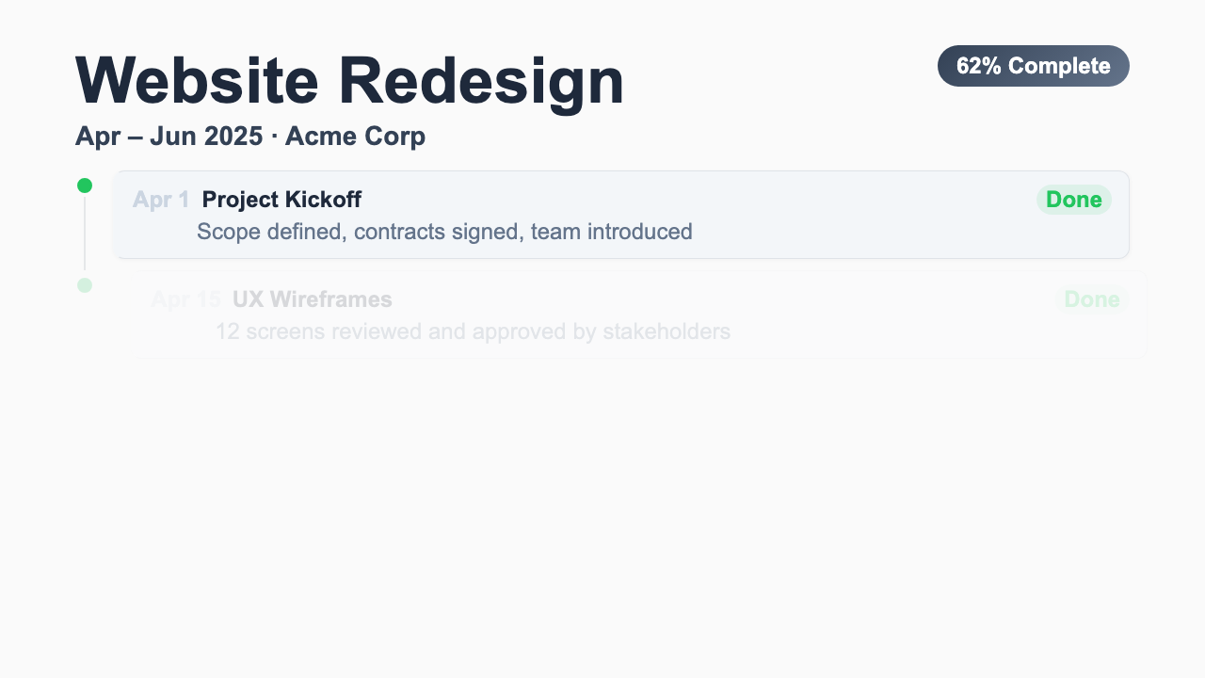Screen dimensions: 1205x678
Task: Select the Done badge on Project Kickoff
Action: pyautogui.click(x=1073, y=200)
